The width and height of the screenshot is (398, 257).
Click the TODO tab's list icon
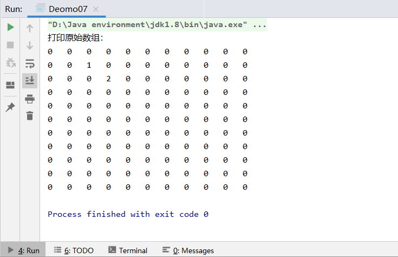[57, 250]
